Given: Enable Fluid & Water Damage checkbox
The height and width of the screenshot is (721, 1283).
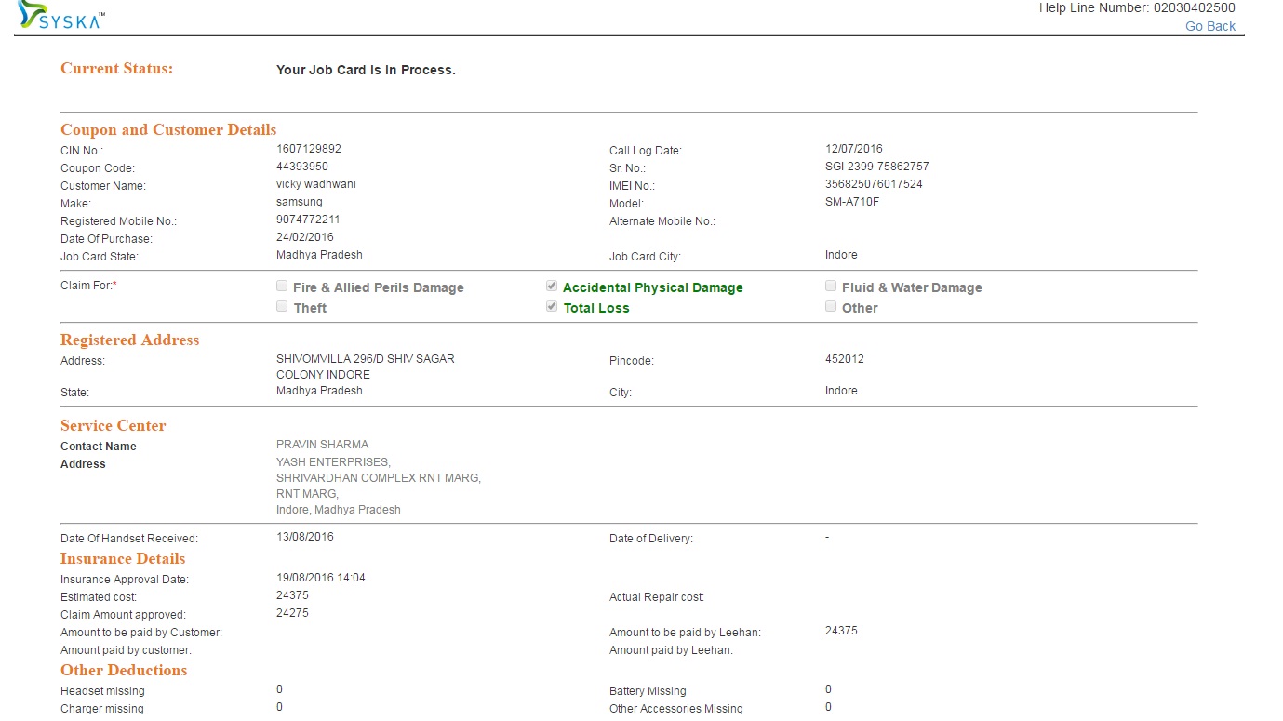Looking at the screenshot, I should 831,287.
